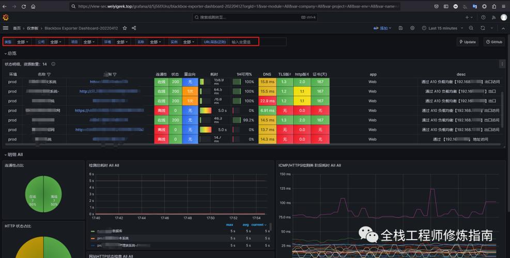Click the reader view icon in browser toolbar

(x=446, y=7)
